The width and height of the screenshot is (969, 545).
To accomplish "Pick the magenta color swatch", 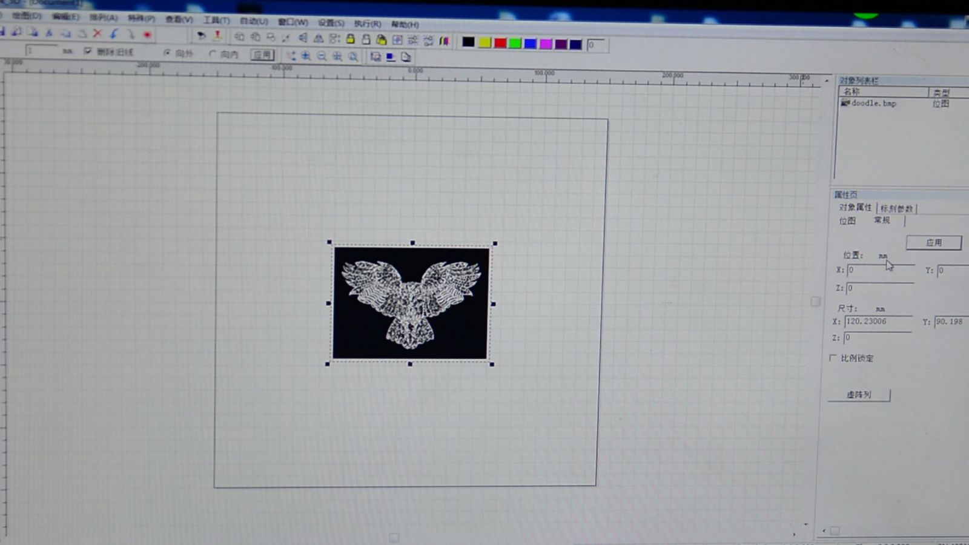I will [x=545, y=44].
